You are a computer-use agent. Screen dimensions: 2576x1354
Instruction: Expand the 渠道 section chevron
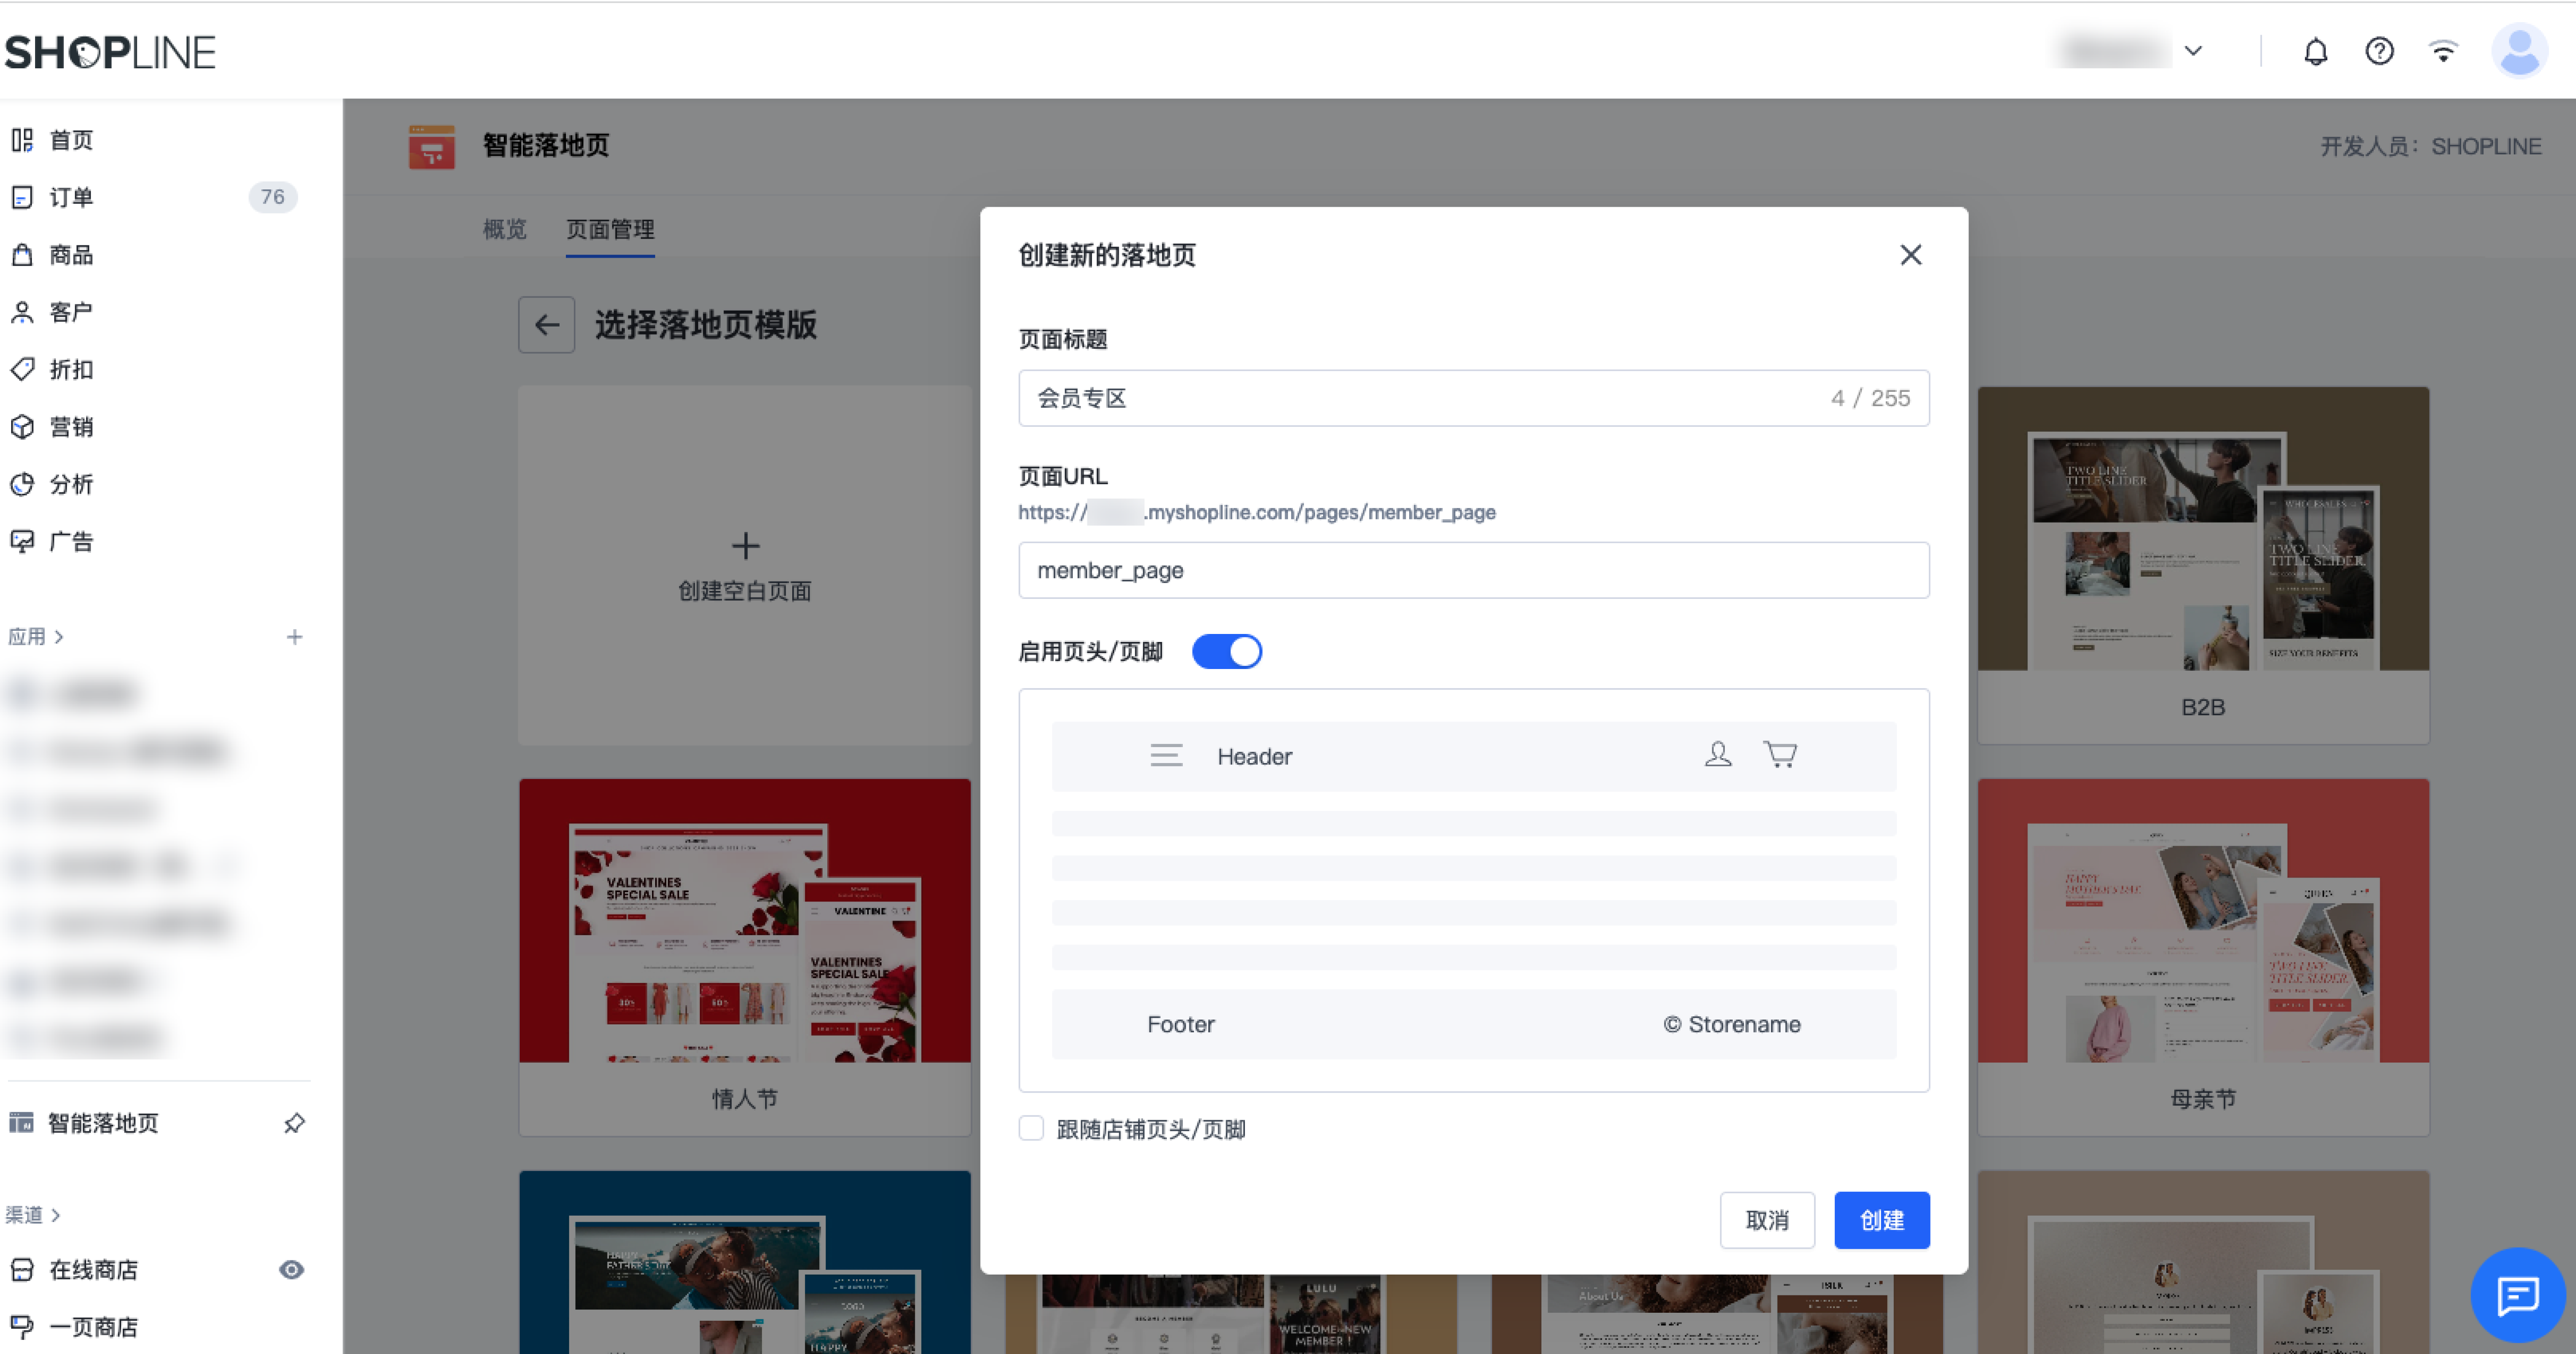point(56,1215)
